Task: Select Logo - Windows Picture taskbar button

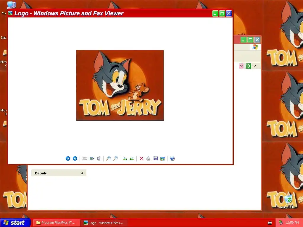Action: [x=104, y=223]
